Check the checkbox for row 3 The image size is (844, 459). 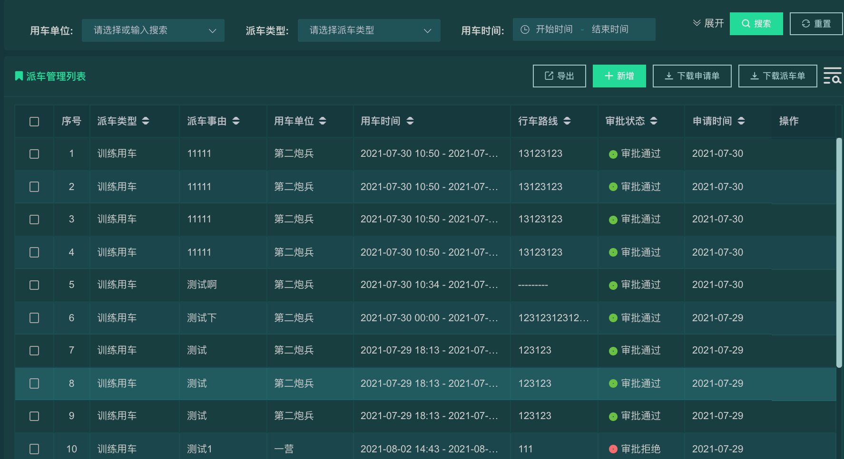34,220
